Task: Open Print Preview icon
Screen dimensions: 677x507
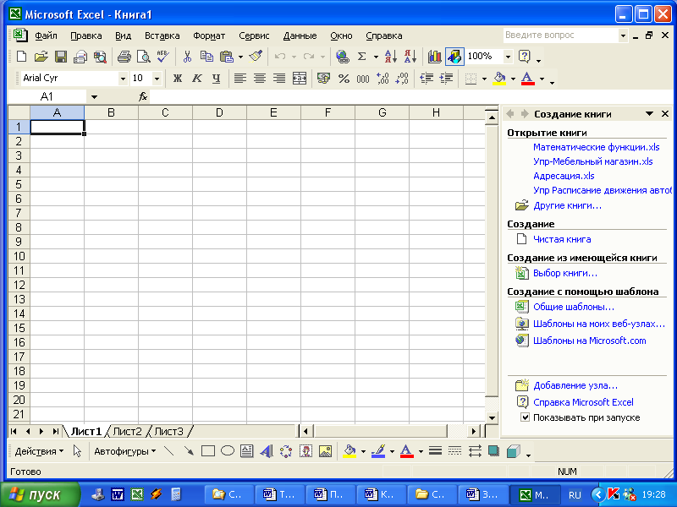Action: (x=143, y=57)
